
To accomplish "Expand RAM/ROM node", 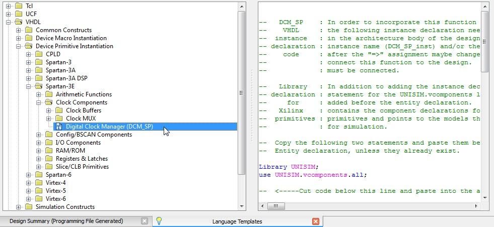I will point(38,151).
